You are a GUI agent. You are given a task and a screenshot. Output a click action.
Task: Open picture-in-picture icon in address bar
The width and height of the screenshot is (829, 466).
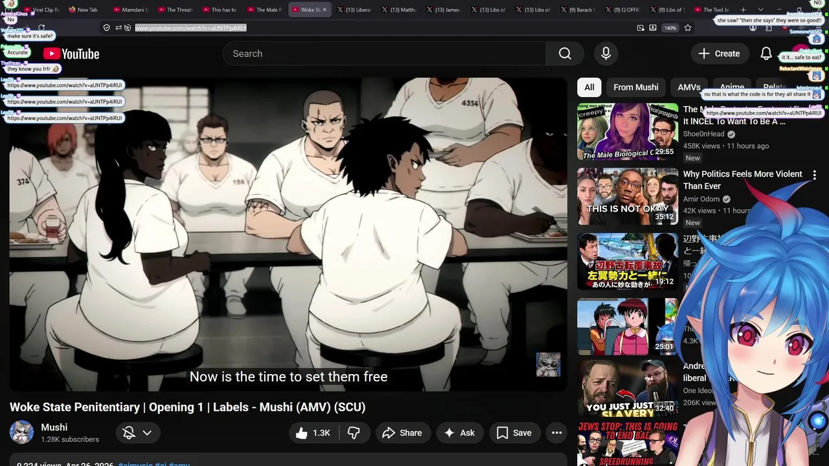coord(641,28)
